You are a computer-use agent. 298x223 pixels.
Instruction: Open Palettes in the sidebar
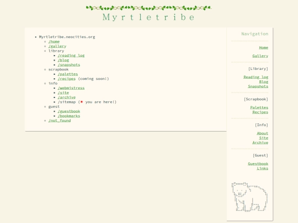tap(259, 107)
